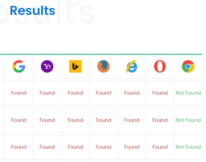The height and width of the screenshot is (162, 206).
Task: Click second row Chrome 'Not Found' result
Action: 188,120
